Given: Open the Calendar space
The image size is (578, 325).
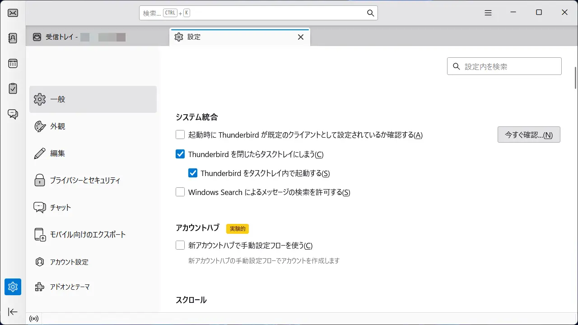Looking at the screenshot, I should tap(13, 63).
